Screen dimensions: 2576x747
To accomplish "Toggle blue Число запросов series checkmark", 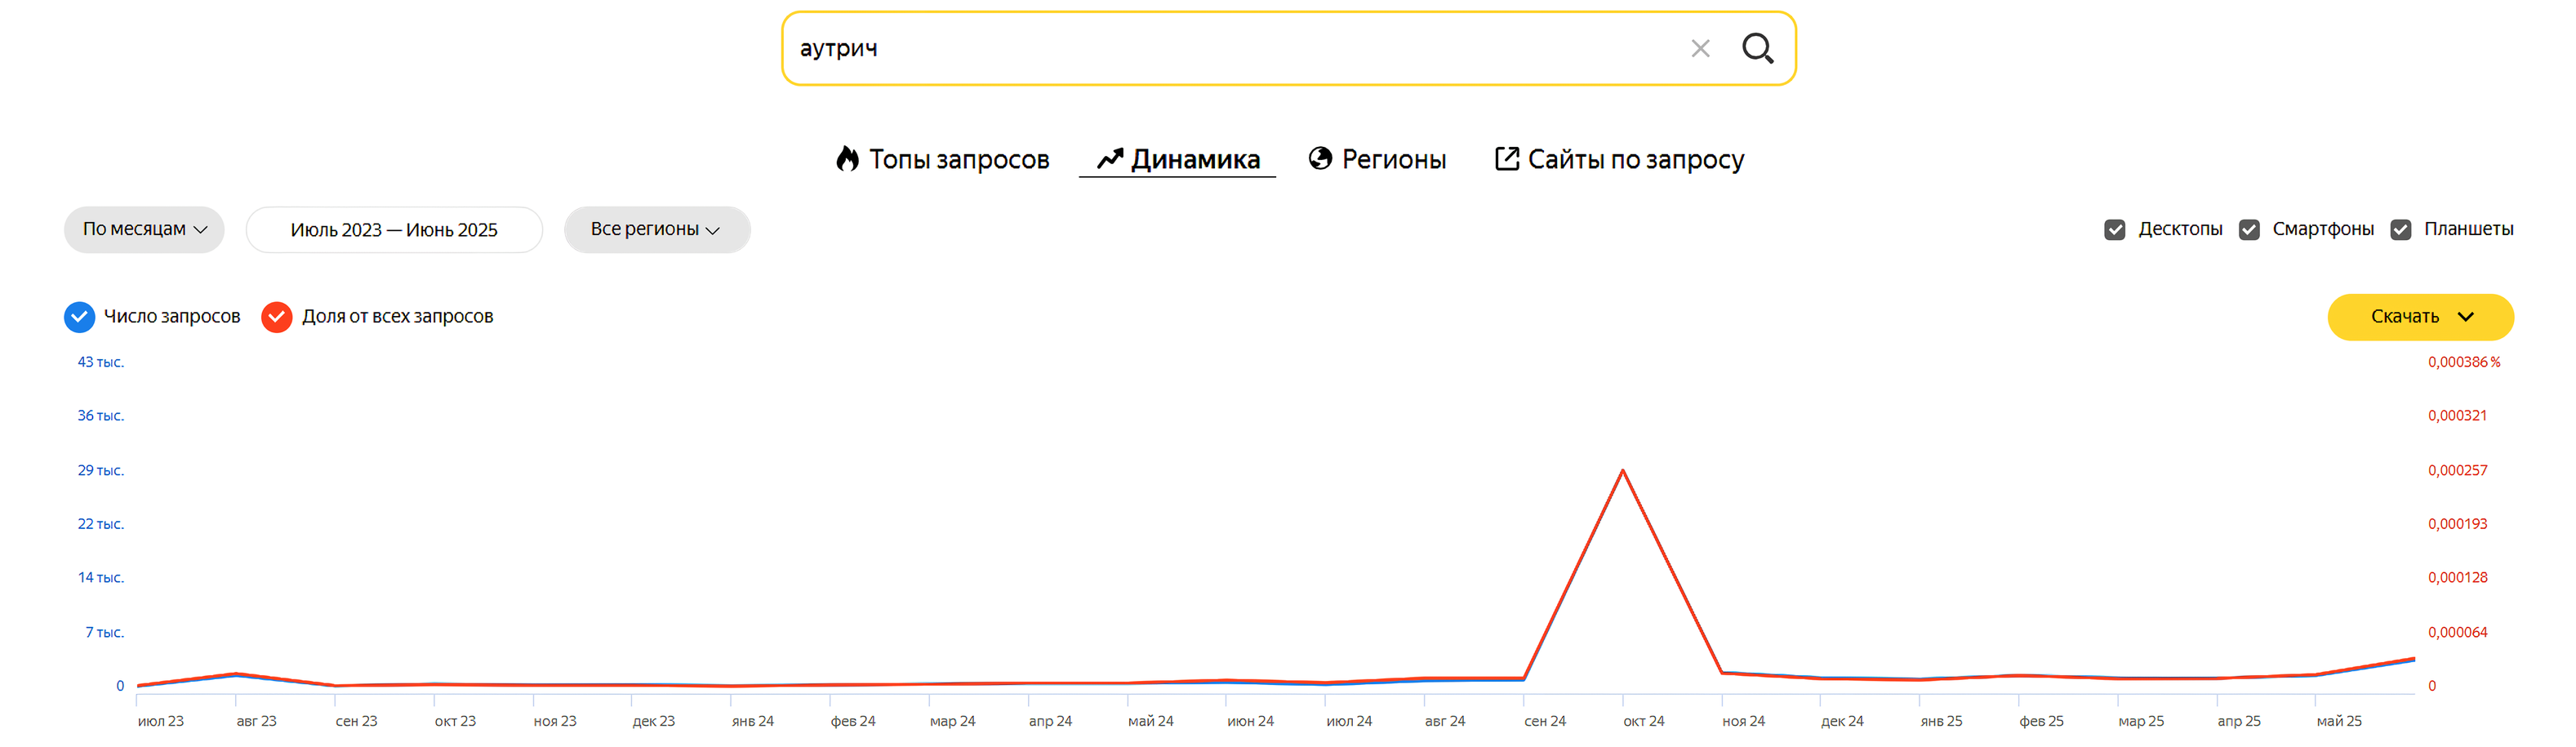I will pos(79,317).
